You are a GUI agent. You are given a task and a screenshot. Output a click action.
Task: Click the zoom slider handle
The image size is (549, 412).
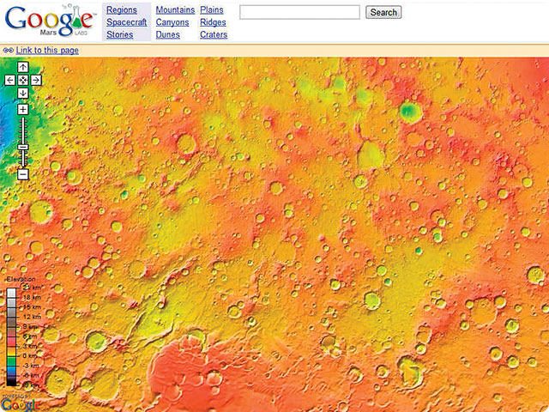23,148
